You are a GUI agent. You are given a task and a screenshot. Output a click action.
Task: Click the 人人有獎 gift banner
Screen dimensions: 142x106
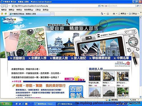75,79
